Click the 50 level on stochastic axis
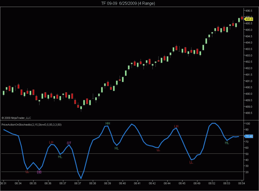Screen dimensions: 259x191 pos(247,154)
